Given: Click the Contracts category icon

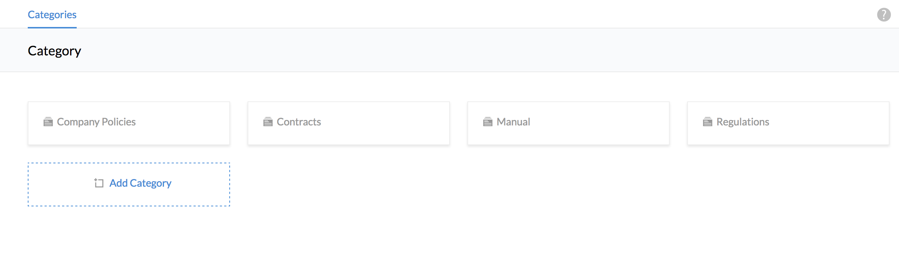Looking at the screenshot, I should pyautogui.click(x=268, y=122).
